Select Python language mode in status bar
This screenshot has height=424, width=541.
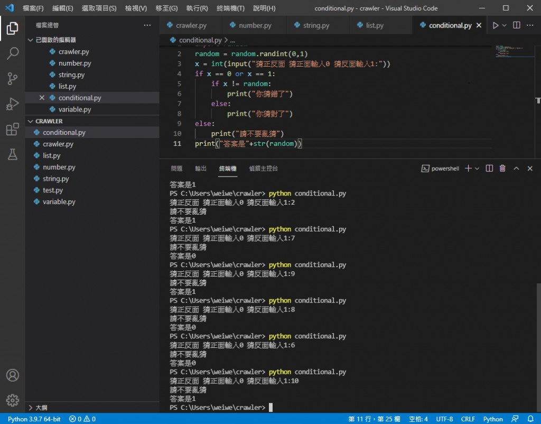click(493, 419)
